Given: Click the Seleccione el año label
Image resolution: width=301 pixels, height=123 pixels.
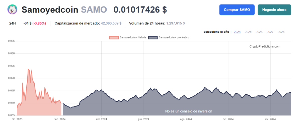Looking at the screenshot, I should 216,32.
